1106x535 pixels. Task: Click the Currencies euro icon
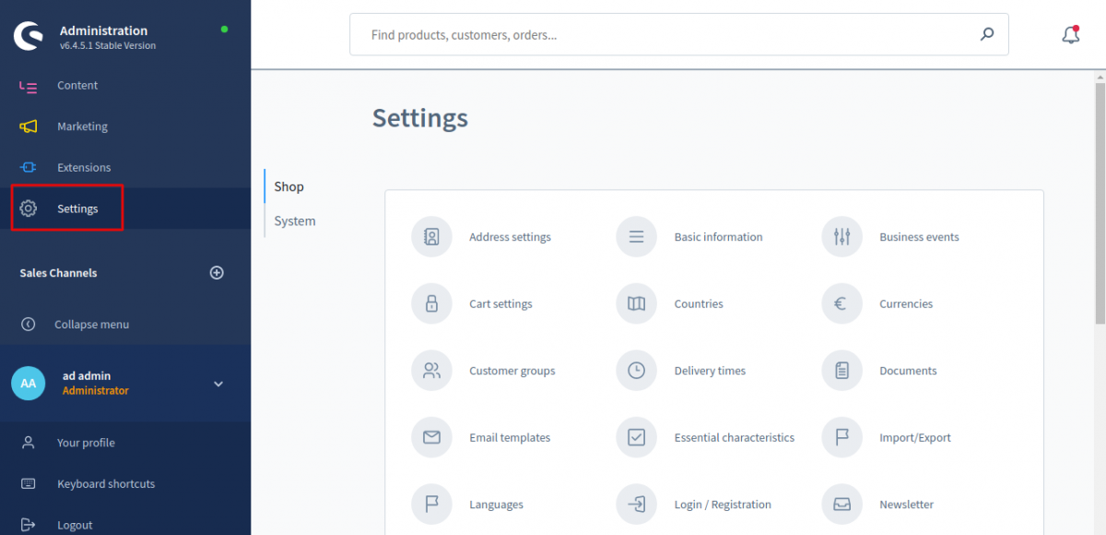pyautogui.click(x=841, y=303)
